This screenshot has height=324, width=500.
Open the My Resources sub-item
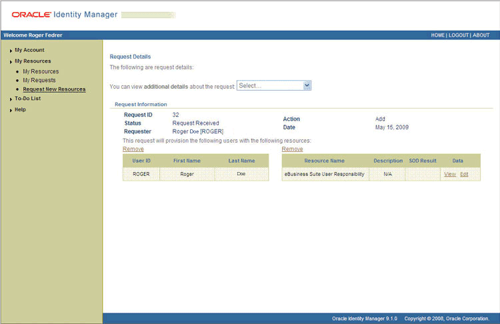tap(41, 71)
